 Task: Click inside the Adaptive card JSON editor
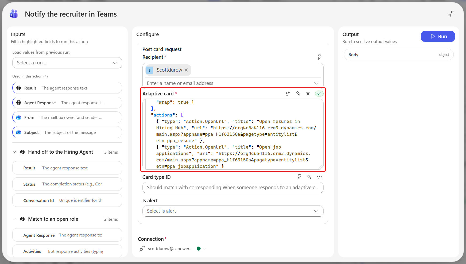pyautogui.click(x=233, y=134)
